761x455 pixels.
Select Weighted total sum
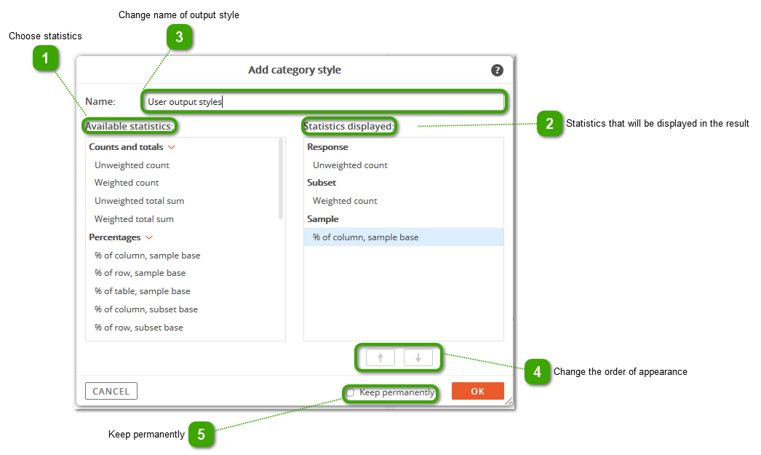[x=134, y=219]
